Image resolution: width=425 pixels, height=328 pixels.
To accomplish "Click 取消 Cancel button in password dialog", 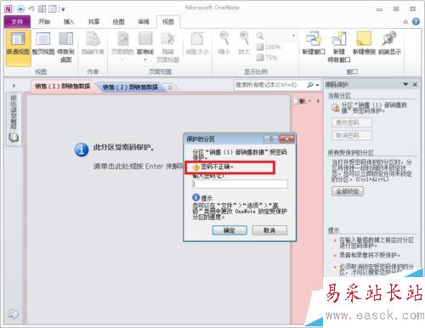I will click(x=269, y=230).
